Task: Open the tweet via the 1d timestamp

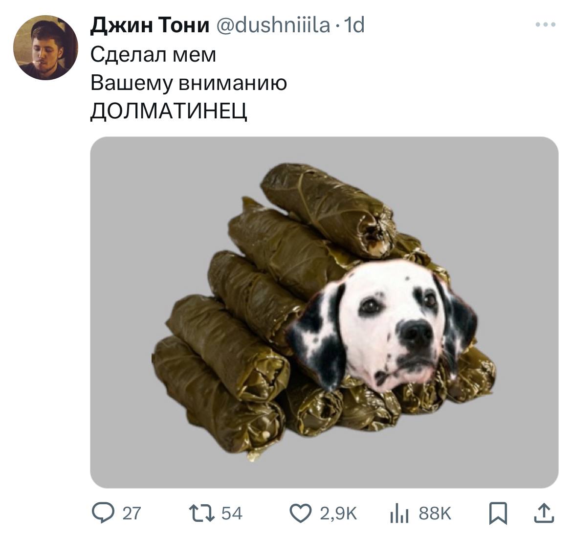Action: 354,25
